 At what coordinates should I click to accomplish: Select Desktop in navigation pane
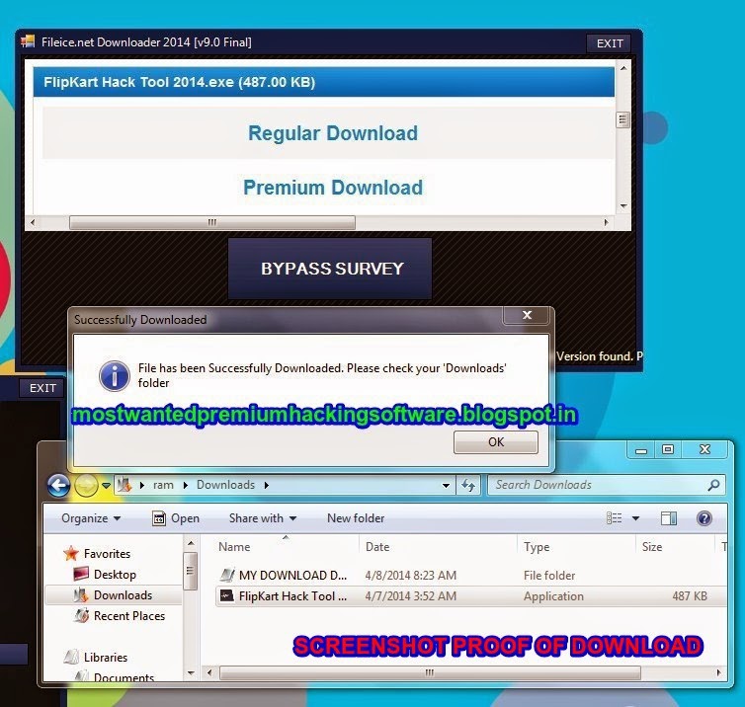click(x=115, y=575)
